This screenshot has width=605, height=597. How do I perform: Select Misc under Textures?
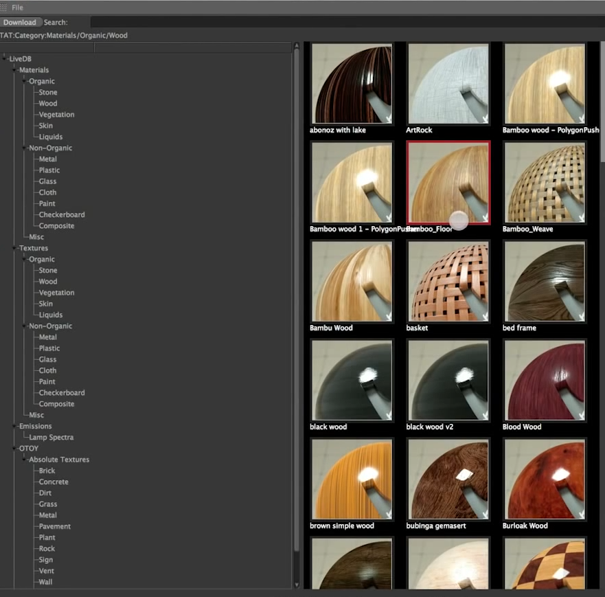[36, 415]
